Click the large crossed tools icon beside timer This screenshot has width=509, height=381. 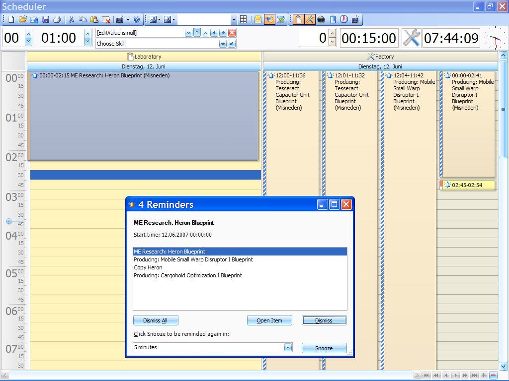pos(411,38)
